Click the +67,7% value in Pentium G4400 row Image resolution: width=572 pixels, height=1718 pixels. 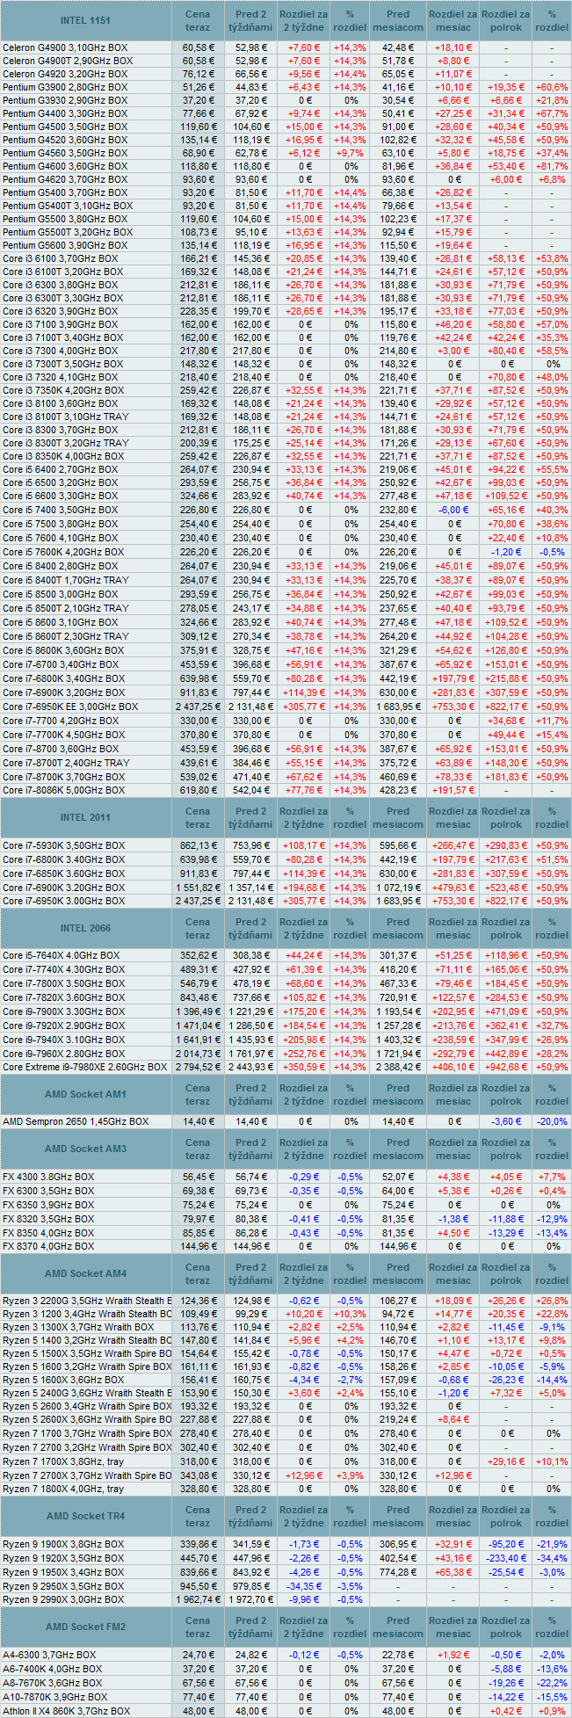point(552,113)
